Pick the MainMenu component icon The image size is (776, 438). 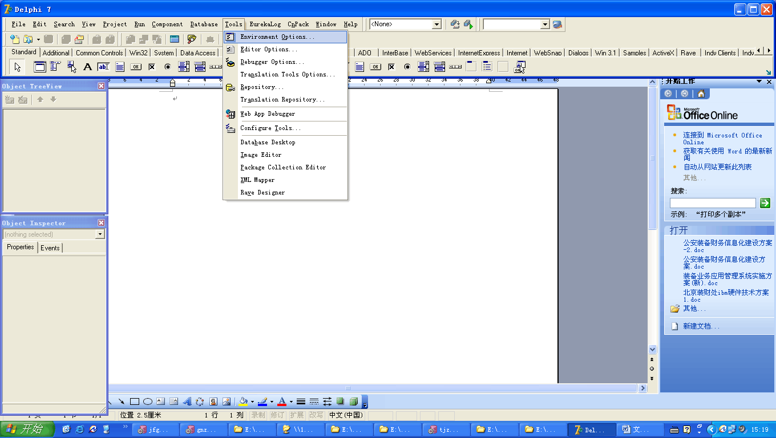(x=56, y=67)
